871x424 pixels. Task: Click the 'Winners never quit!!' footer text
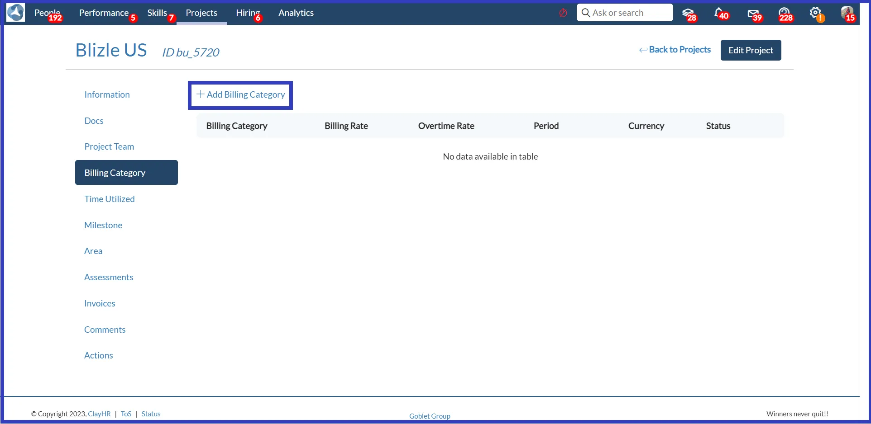[x=797, y=414]
